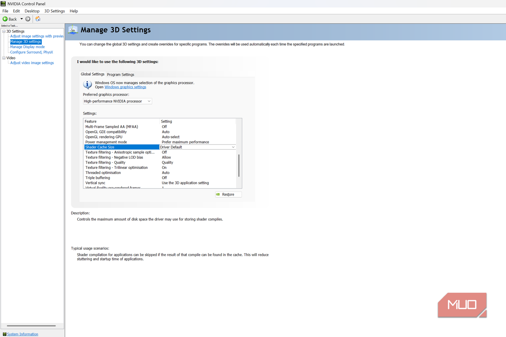The width and height of the screenshot is (506, 337).
Task: Click the task pane horizontal scrollbar
Action: (x=31, y=326)
